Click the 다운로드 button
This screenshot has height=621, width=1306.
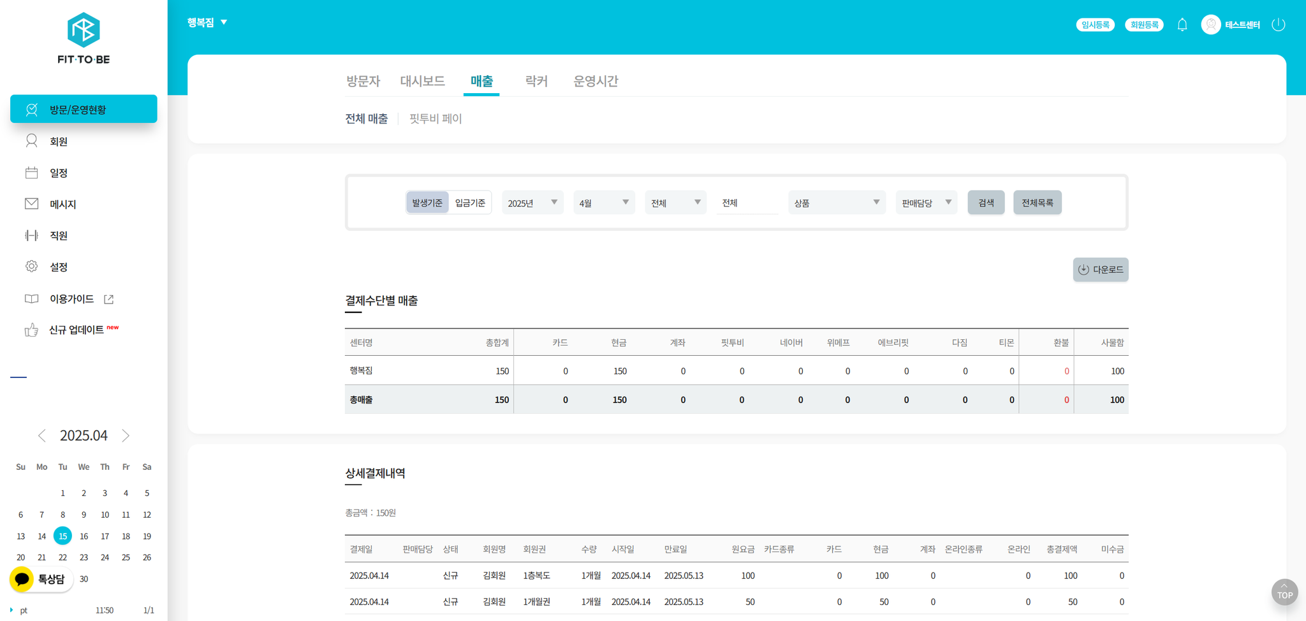click(1101, 270)
